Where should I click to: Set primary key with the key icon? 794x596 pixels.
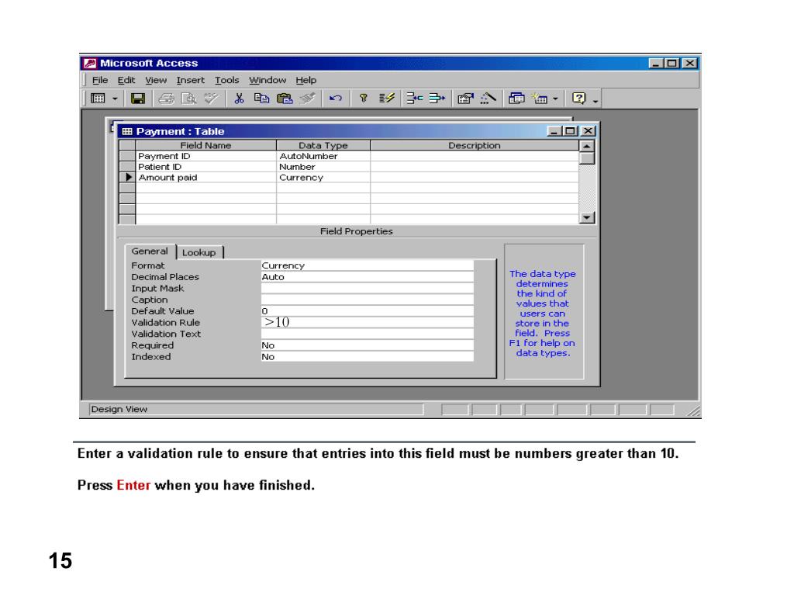pyautogui.click(x=363, y=99)
